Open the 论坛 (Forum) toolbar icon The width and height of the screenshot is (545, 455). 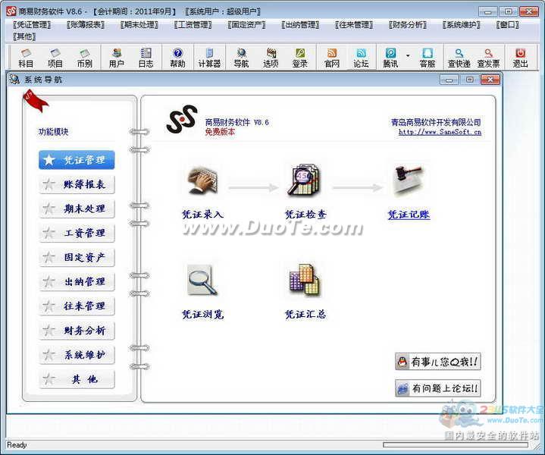coord(361,58)
